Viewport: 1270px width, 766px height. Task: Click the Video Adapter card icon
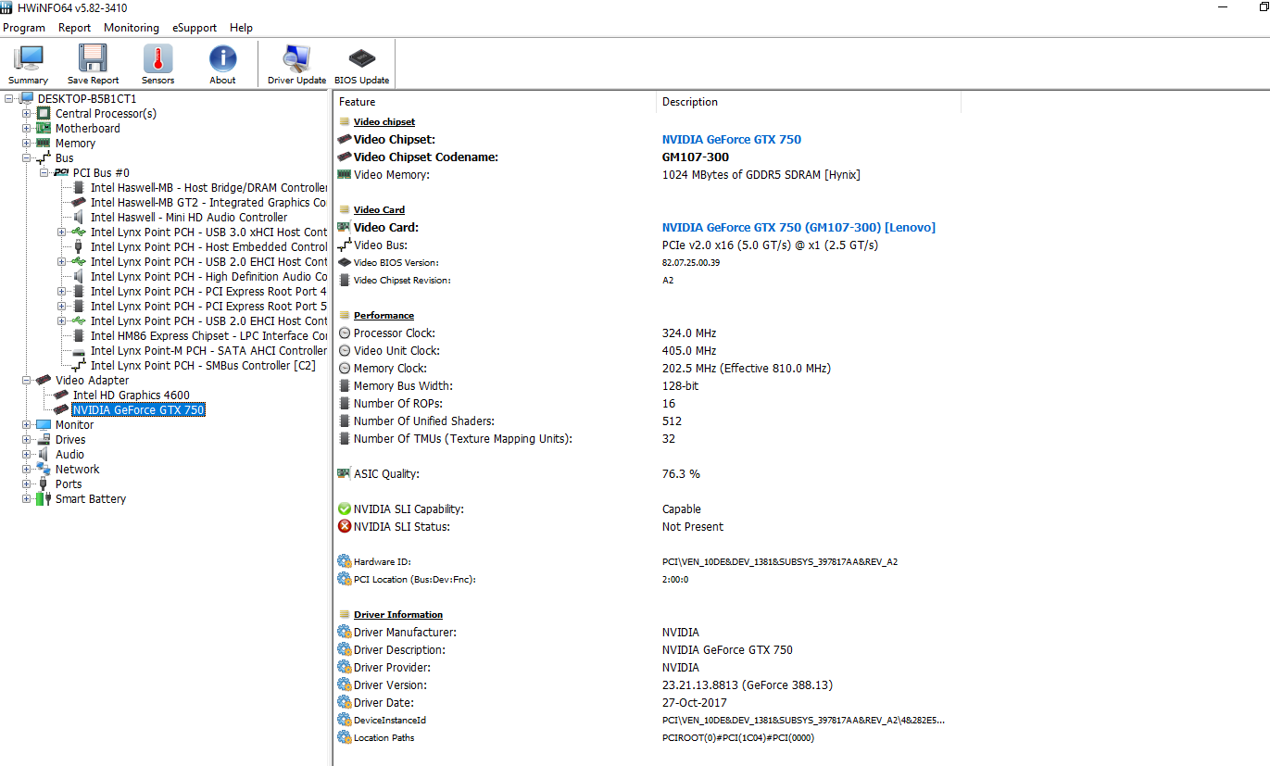pyautogui.click(x=44, y=380)
